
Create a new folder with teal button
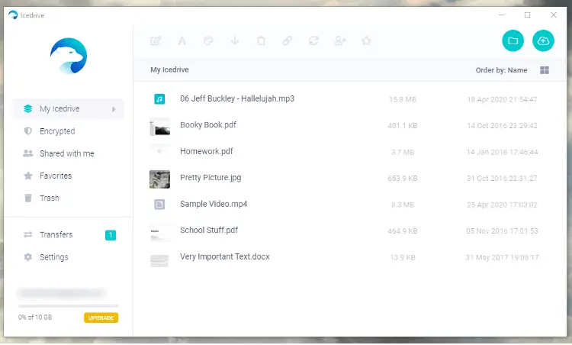[513, 41]
